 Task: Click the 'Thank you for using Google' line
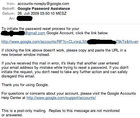[x=25, y=85]
